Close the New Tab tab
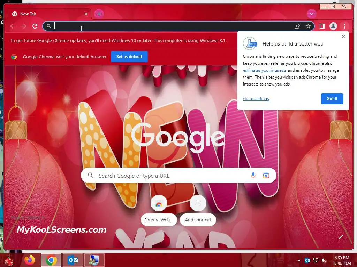This screenshot has width=357, height=267. click(x=86, y=14)
